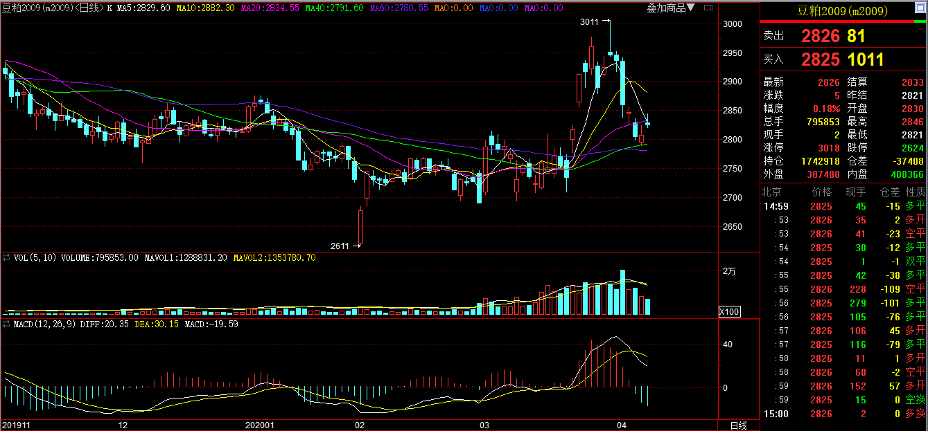Viewport: 928px width, 431px height.
Task: Click the 豆粕2009(m2009)<日线> chart title
Action: point(53,8)
